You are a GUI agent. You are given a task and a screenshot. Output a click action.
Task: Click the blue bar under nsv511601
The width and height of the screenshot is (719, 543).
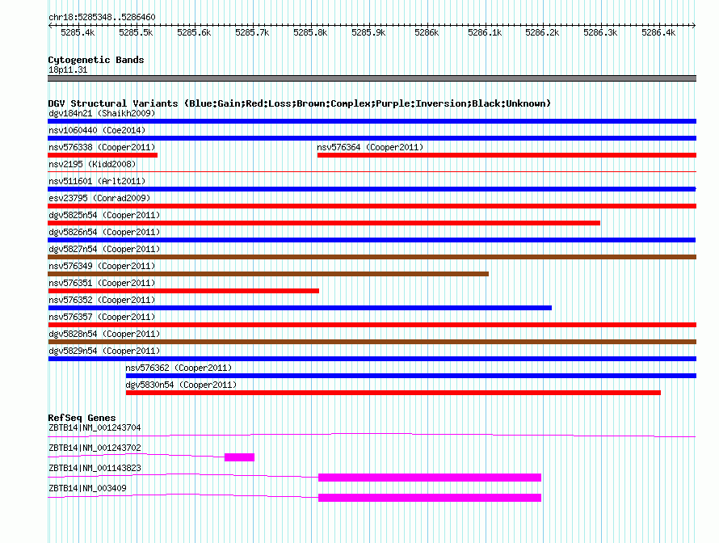(372, 189)
